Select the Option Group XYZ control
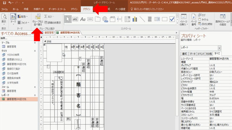This screenshot has width=232, height=130. click(x=112, y=19)
